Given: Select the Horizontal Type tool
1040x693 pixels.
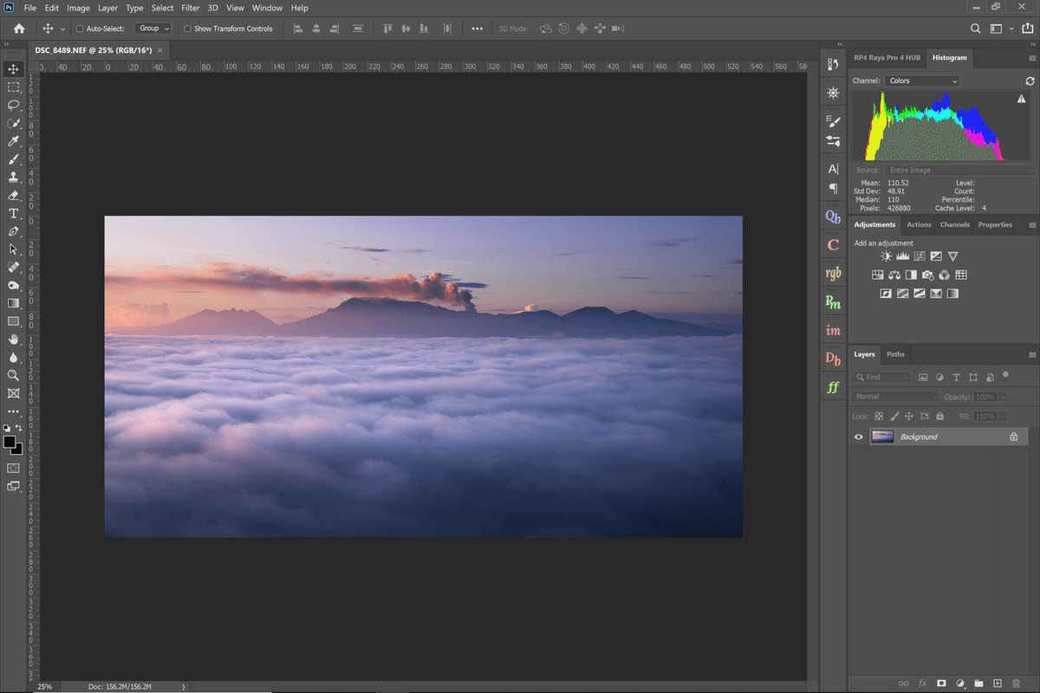Looking at the screenshot, I should (x=13, y=213).
